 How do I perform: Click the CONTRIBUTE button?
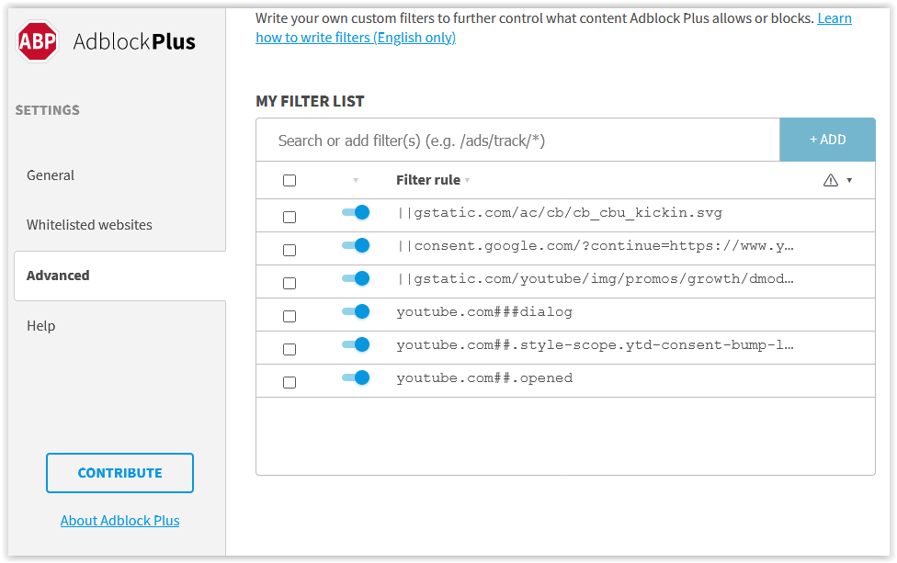(x=119, y=473)
